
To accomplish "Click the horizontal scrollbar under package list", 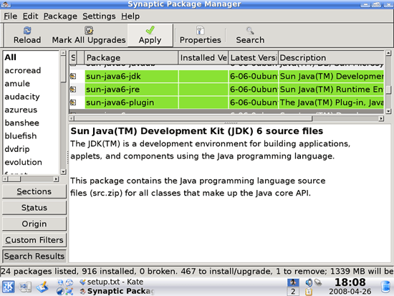I will tap(226, 118).
